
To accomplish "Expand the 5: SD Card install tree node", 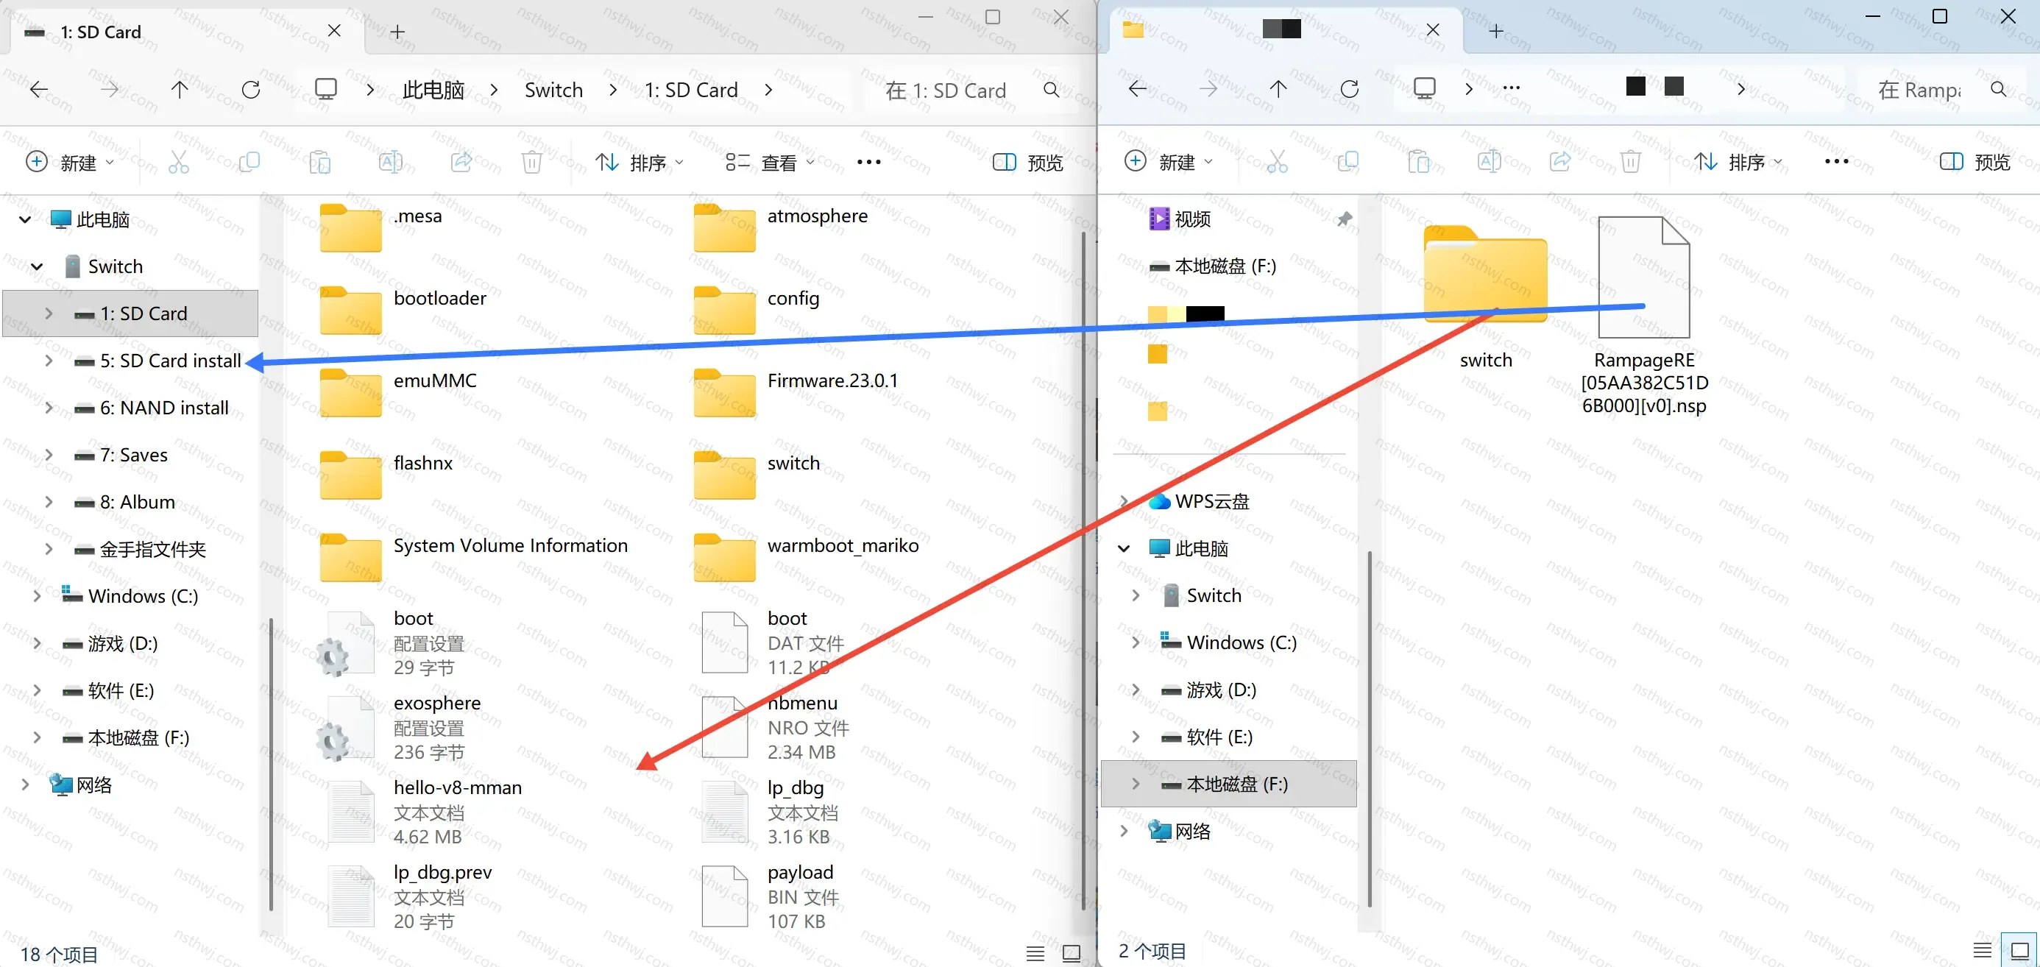I will [x=49, y=361].
